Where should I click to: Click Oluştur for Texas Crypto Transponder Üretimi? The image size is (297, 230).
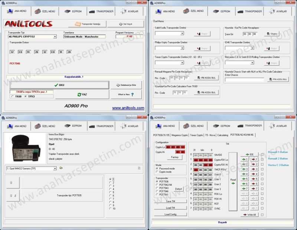[202, 63]
